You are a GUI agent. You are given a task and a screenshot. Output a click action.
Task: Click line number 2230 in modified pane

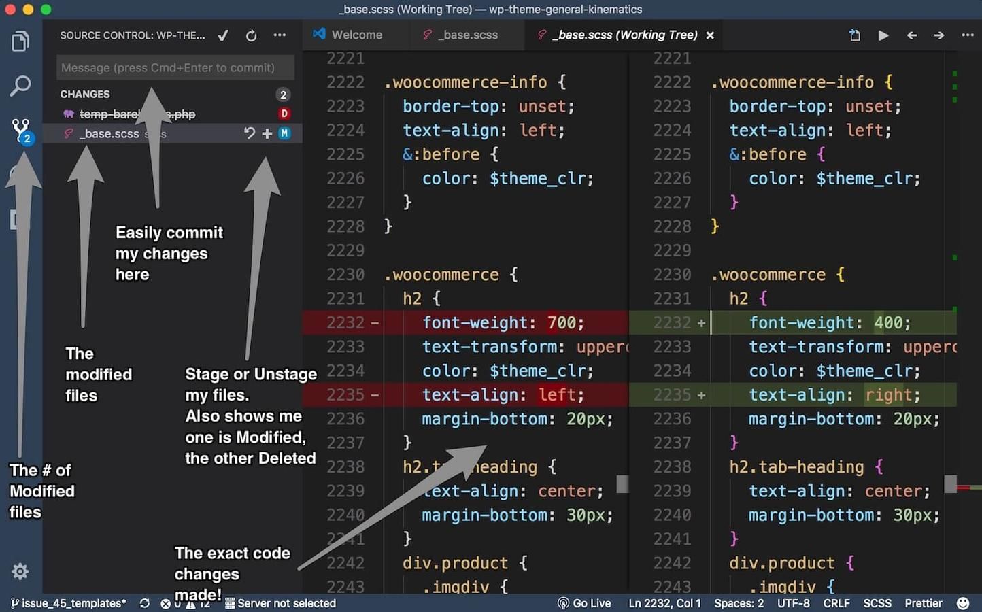(672, 275)
